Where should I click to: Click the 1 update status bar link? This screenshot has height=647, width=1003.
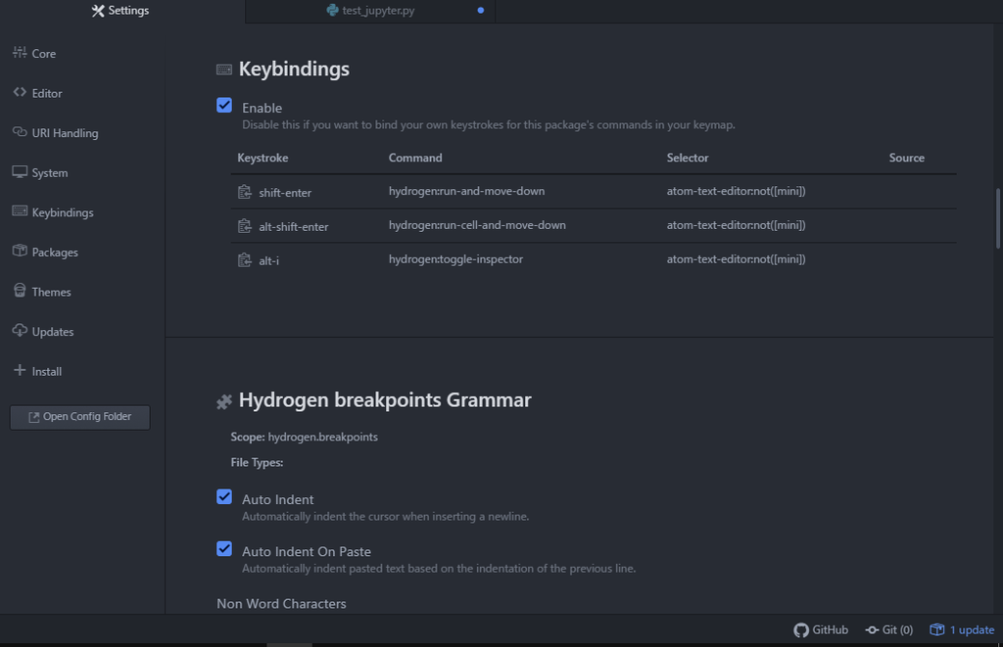click(962, 630)
